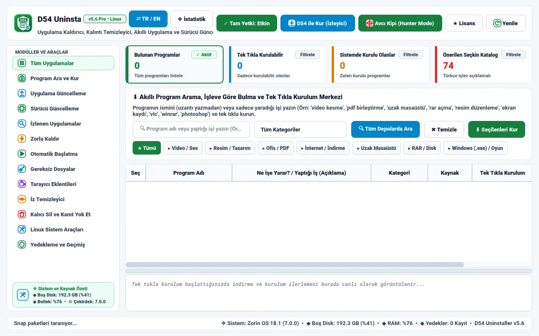Click the table's horizontal scrollbar
The width and height of the screenshot is (539, 336).
click(295, 265)
